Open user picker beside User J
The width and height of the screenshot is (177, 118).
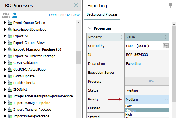pyautogui.click(x=166, y=46)
